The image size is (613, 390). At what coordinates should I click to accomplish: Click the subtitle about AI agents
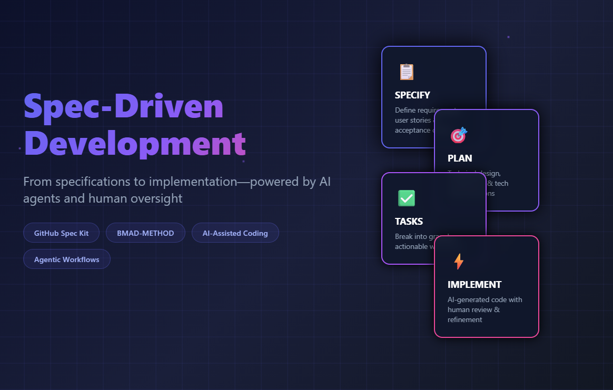pos(177,189)
